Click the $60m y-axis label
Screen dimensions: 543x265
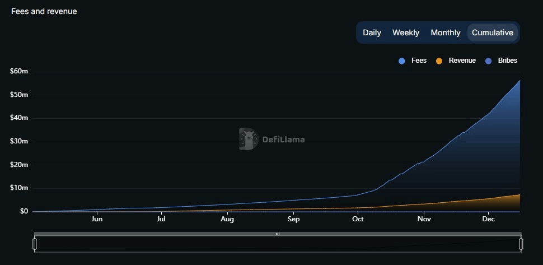[x=19, y=71]
